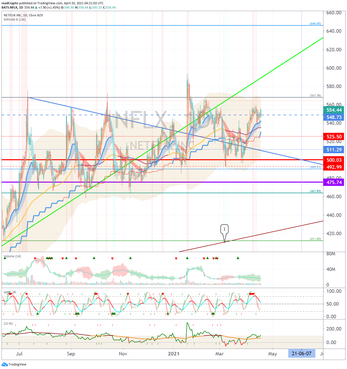Click the MRHAB-B (1W) indicator legend
347x369 pixels.
[x=15, y=20]
